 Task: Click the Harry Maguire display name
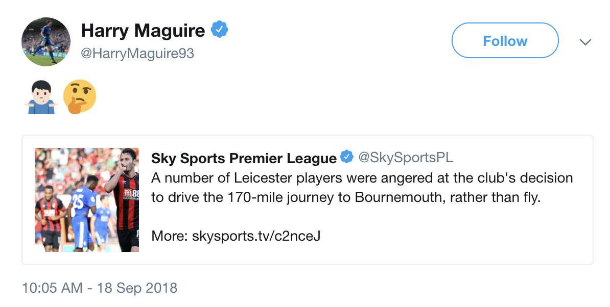tap(143, 31)
